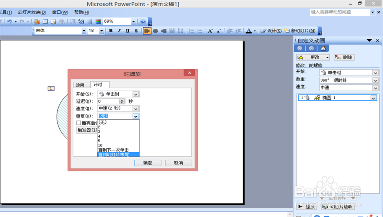Click the increase indent icon
Image resolution: width=383 pixels, height=217 pixels.
238,31
